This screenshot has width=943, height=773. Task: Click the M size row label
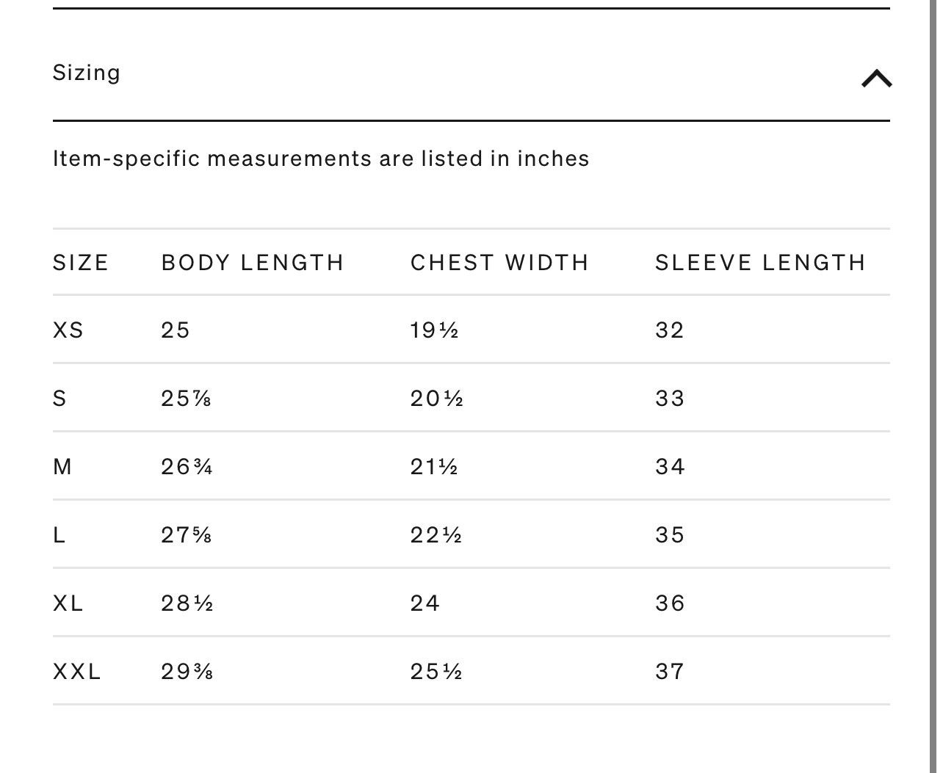tap(62, 467)
